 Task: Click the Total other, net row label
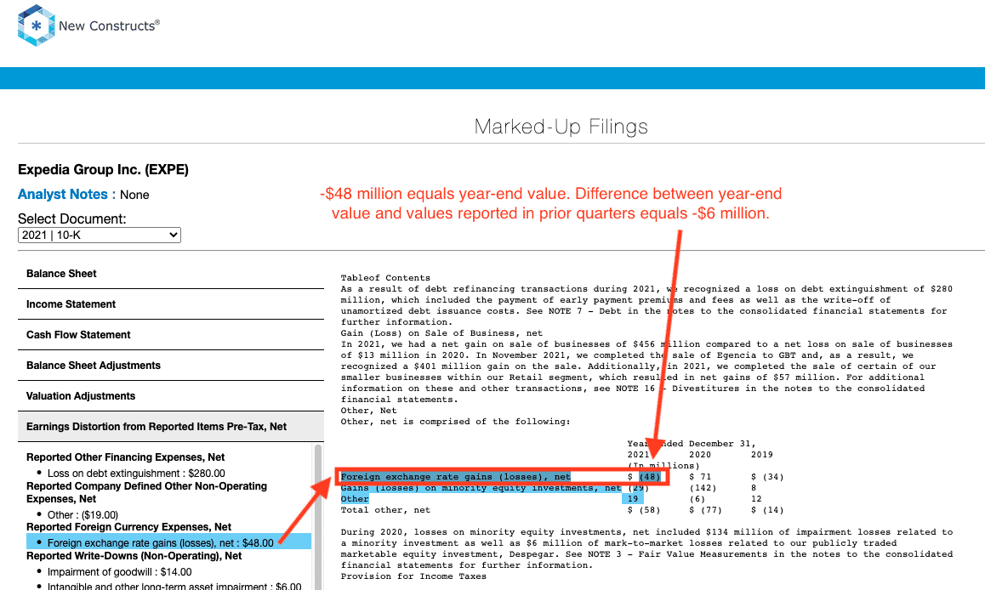385,509
